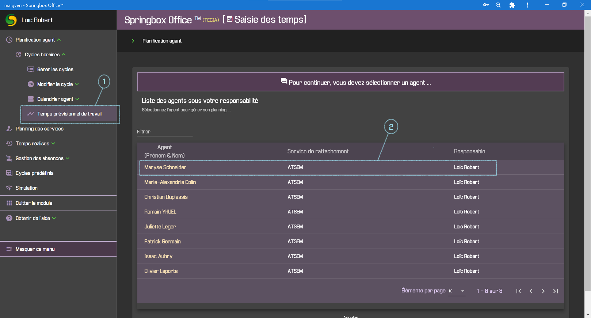Click the zoom magnifier icon in title bar

pos(498,5)
